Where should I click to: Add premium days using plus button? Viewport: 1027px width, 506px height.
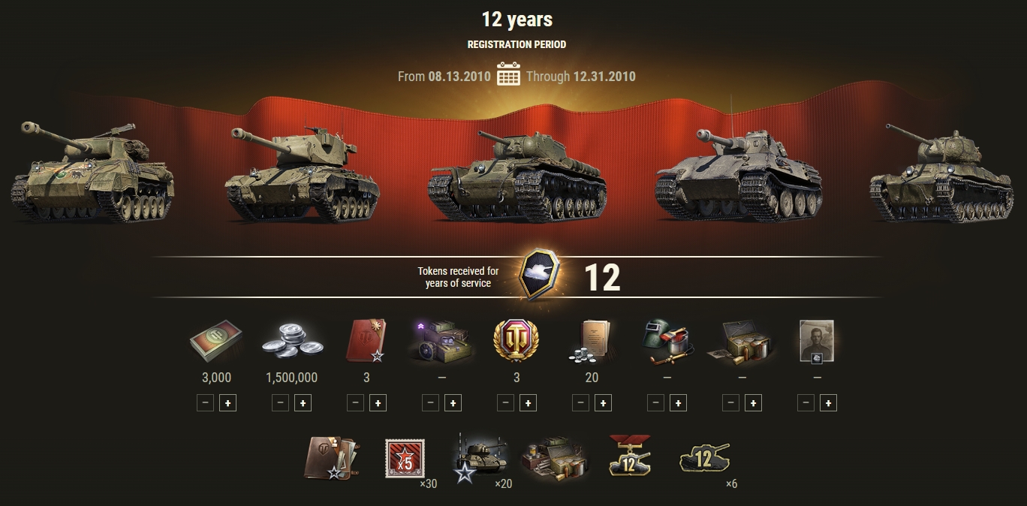(x=528, y=403)
